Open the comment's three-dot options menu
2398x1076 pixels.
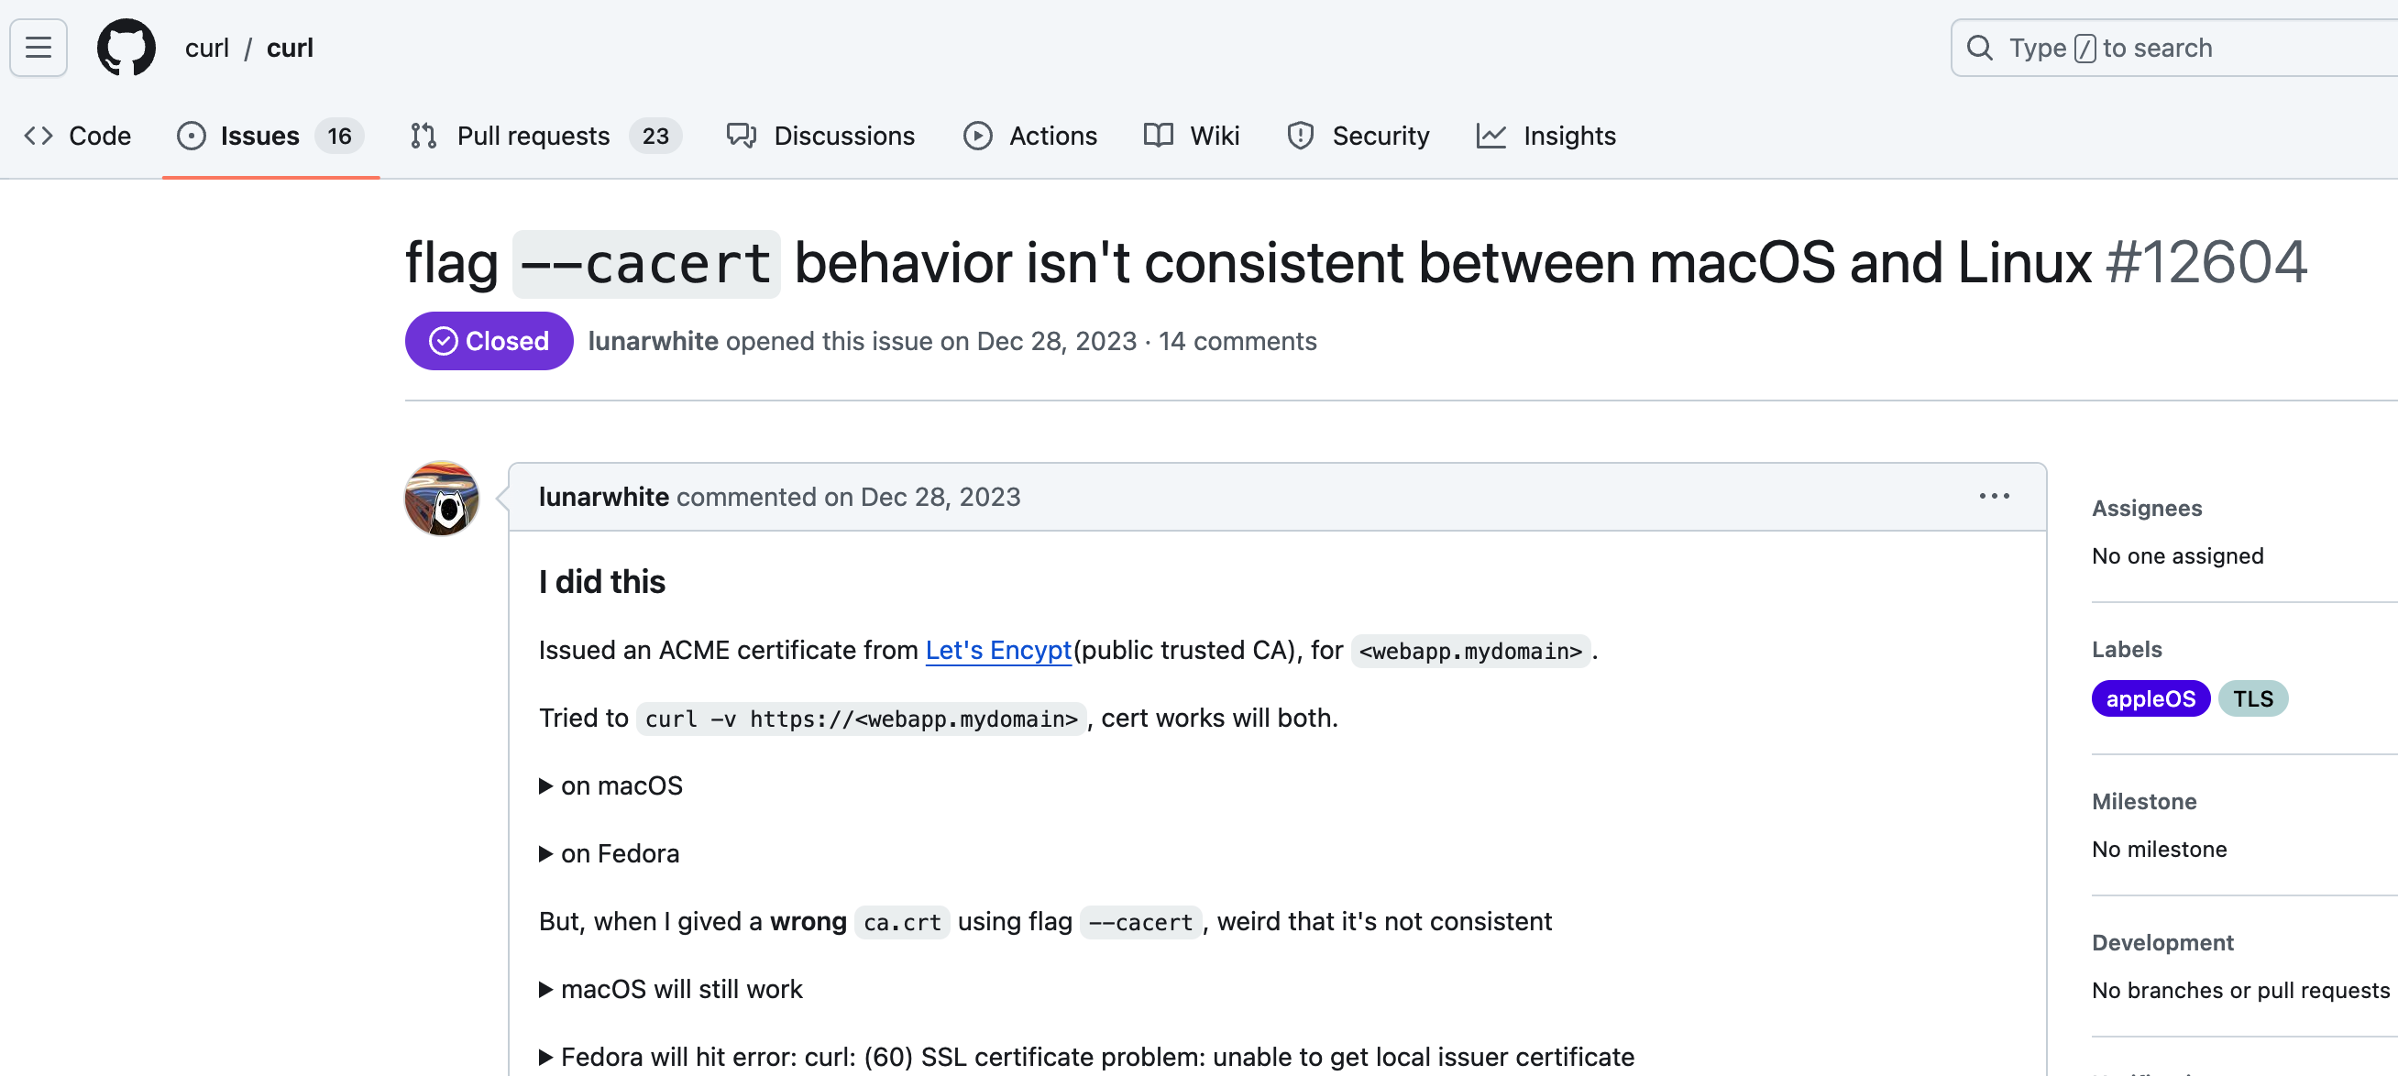click(1994, 496)
